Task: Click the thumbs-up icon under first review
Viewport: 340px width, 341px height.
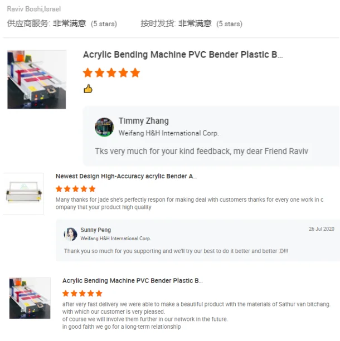Action: point(88,89)
